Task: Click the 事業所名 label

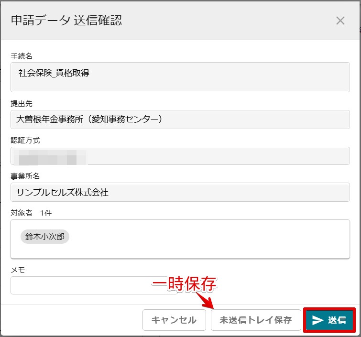Action: (x=25, y=176)
